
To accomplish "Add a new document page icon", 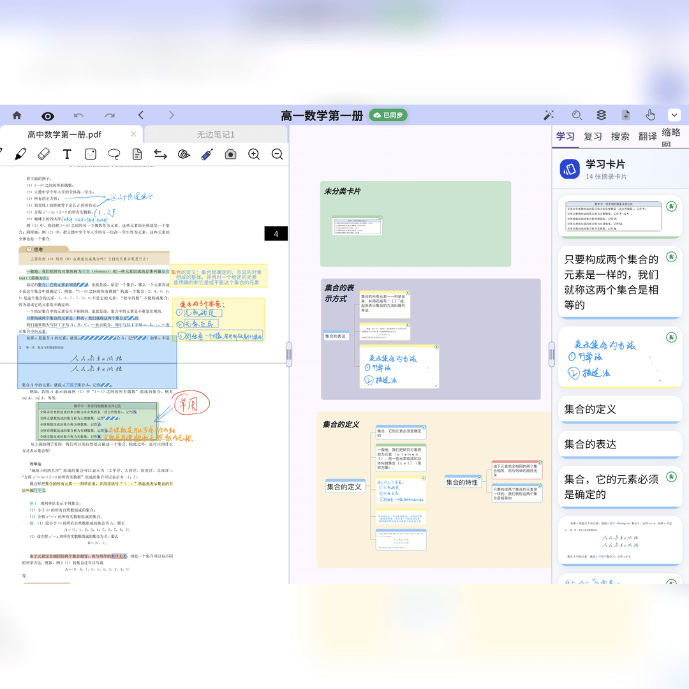I will click(x=626, y=115).
